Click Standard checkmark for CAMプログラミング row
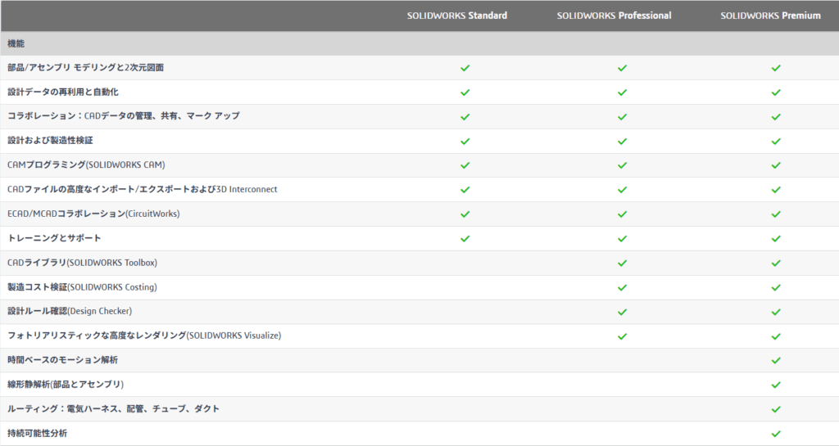 point(465,165)
